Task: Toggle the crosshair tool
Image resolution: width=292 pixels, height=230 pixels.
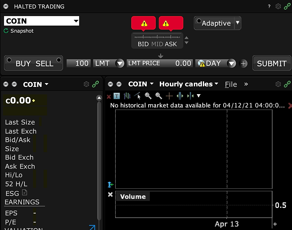Action: 169,96
